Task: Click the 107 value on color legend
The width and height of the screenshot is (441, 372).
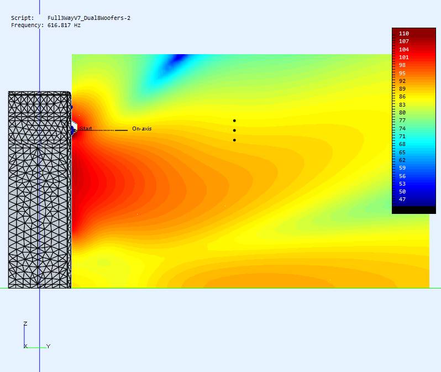Action: (x=404, y=41)
